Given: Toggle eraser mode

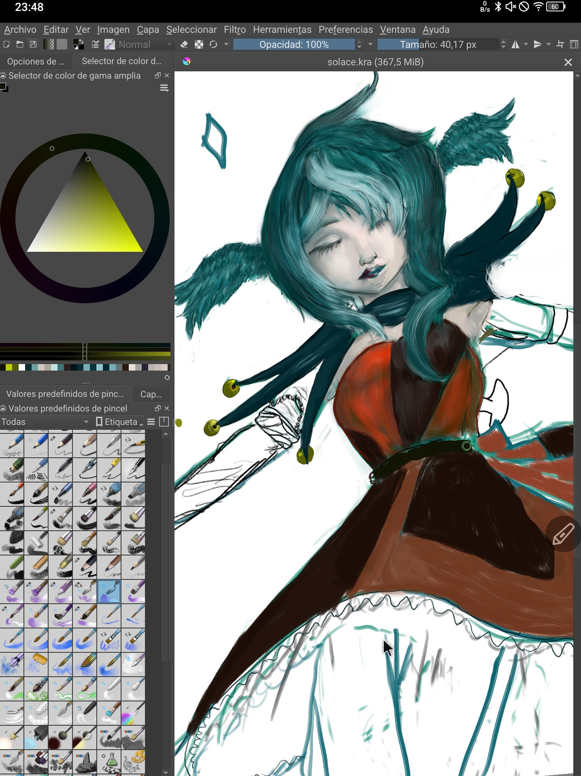Looking at the screenshot, I should 184,45.
